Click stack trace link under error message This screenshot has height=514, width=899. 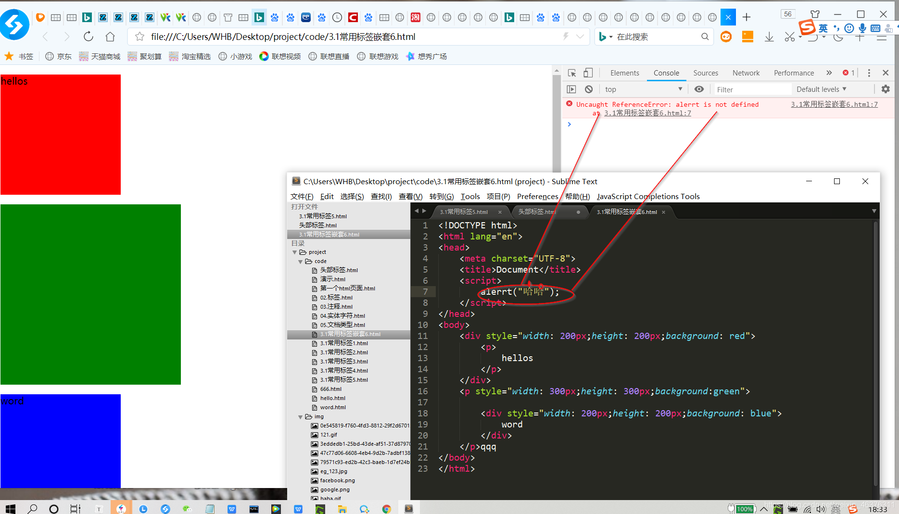tap(647, 113)
